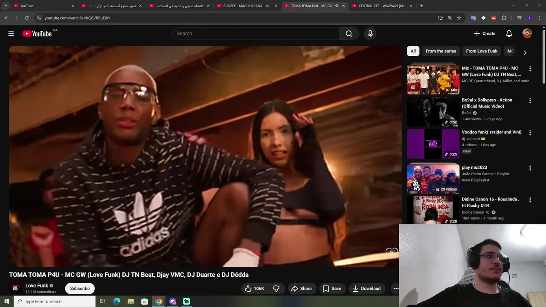Open options for Mix - TOMA TOMA P4U video
Viewport: 546px width, 307px height.
click(x=530, y=69)
